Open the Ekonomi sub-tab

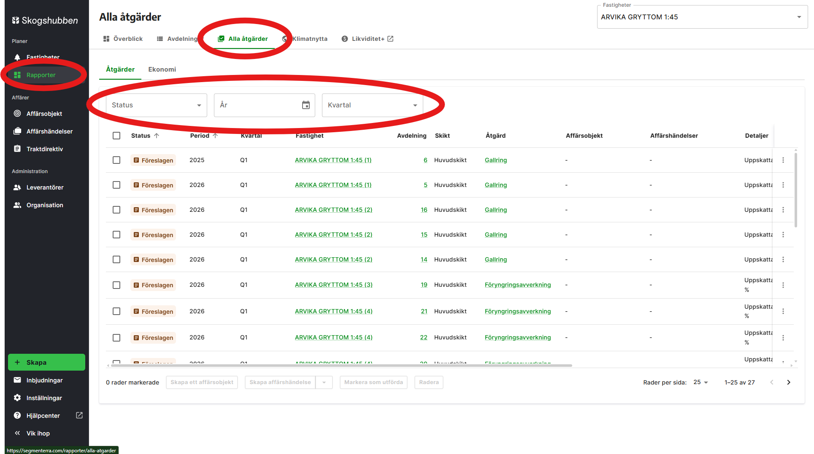click(162, 69)
